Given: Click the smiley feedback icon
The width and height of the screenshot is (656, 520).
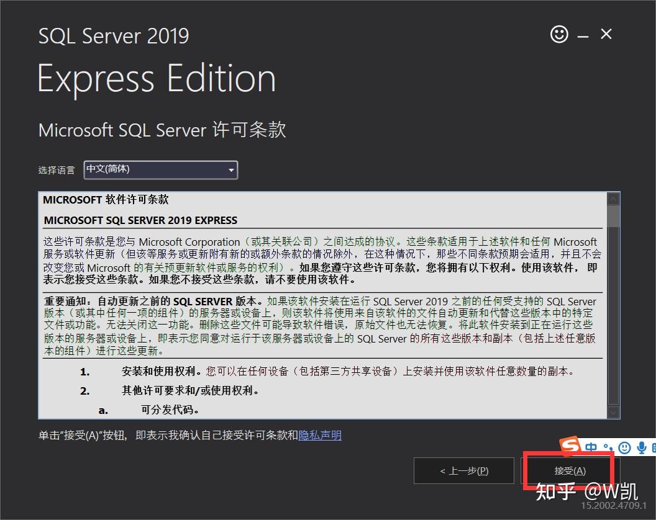Looking at the screenshot, I should [559, 34].
